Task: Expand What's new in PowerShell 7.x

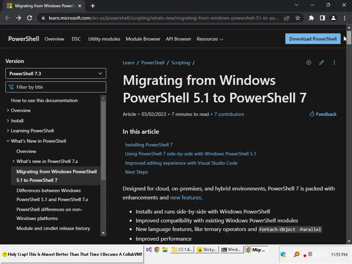Action: [13, 161]
